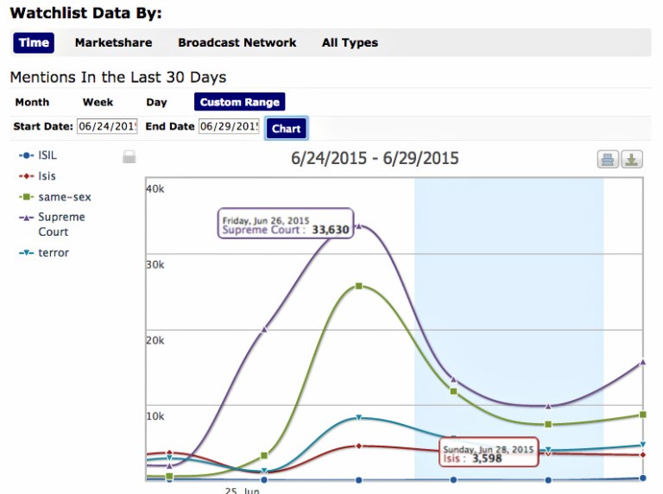The width and height of the screenshot is (663, 494).
Task: Hide the same-sex series via the legend
Action: click(64, 197)
